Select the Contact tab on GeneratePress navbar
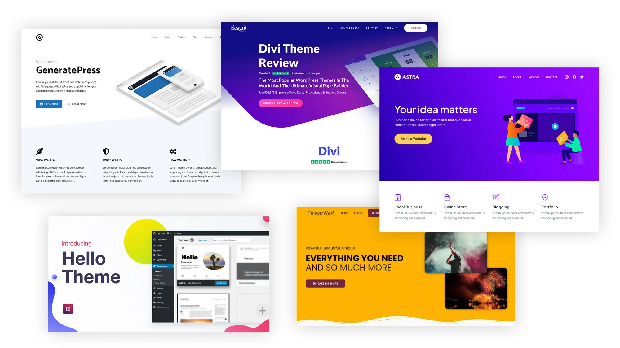 (209, 37)
